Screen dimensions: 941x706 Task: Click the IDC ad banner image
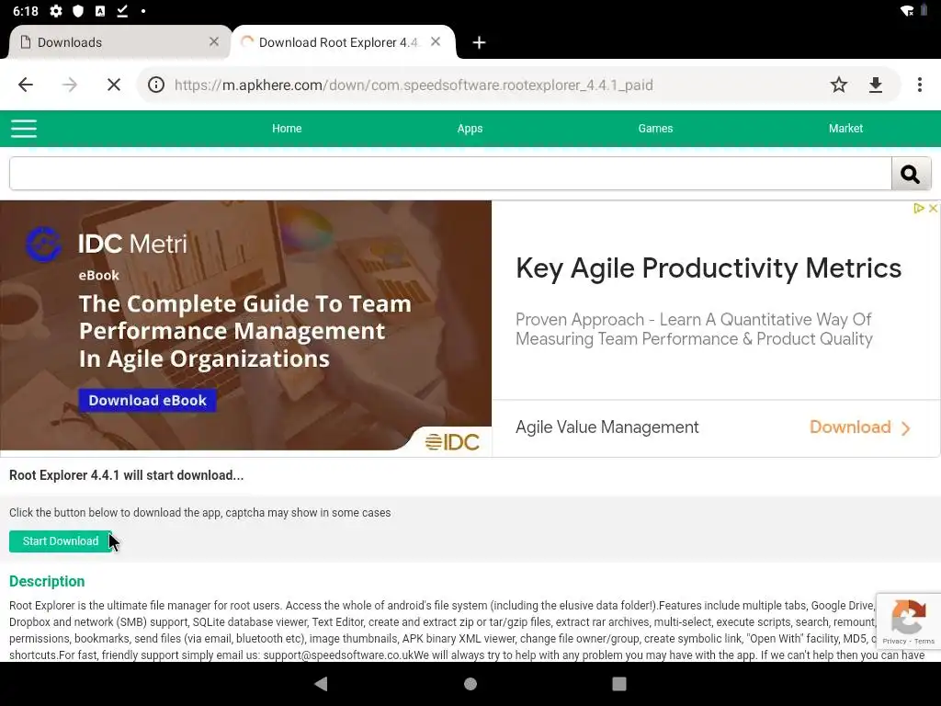[x=246, y=325]
